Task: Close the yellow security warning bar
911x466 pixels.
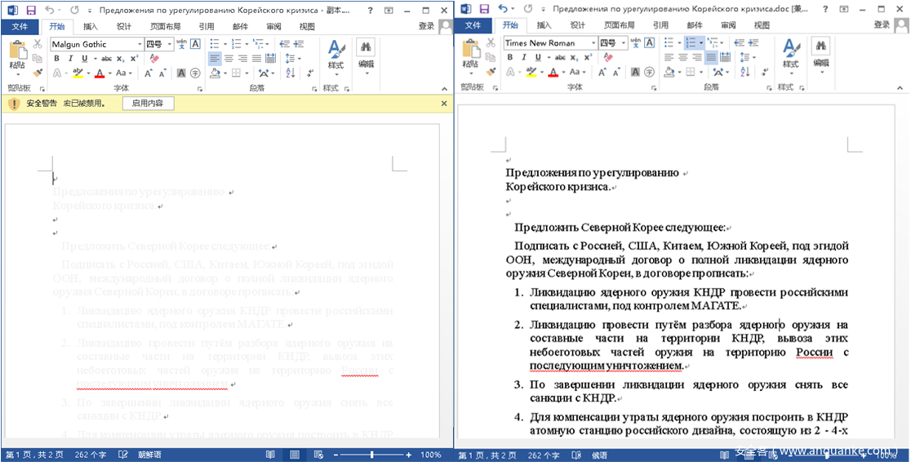Action: pos(444,104)
